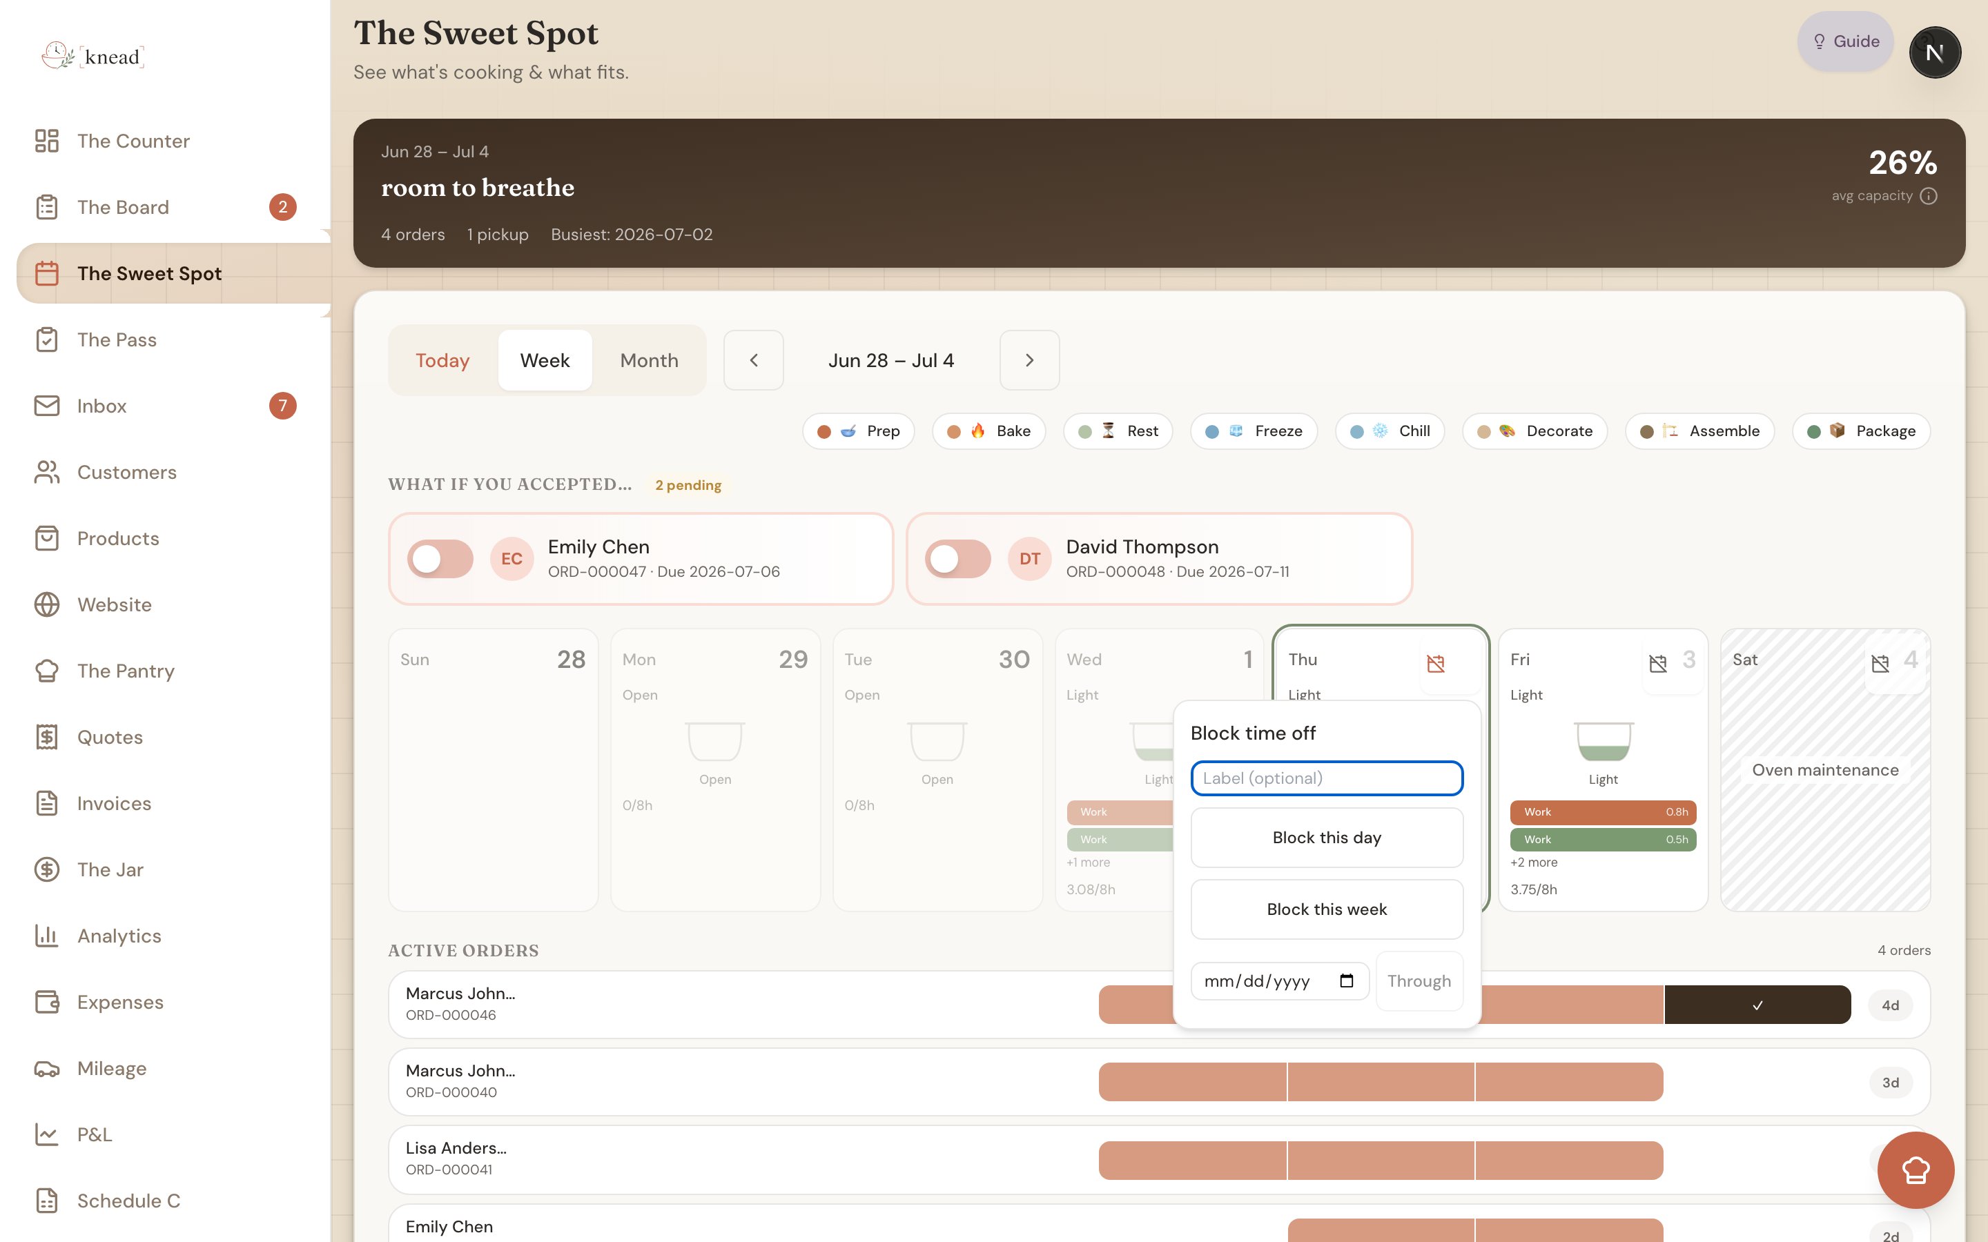Select Monday 29 day card
This screenshot has width=1988, height=1242.
(714, 769)
